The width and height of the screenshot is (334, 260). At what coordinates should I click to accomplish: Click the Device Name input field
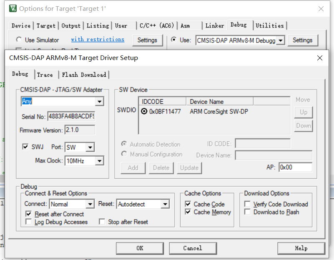click(274, 155)
